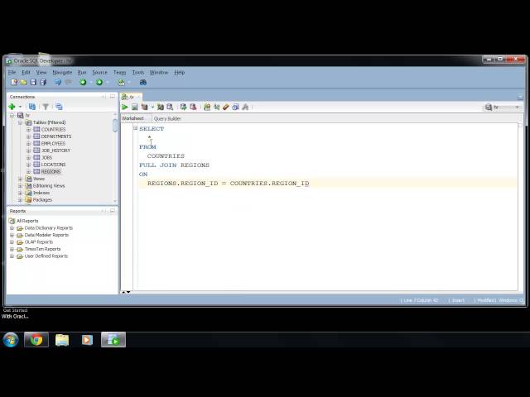Screen dimensions: 530x397
Task: Open the Tools menu
Action: pyautogui.click(x=138, y=72)
